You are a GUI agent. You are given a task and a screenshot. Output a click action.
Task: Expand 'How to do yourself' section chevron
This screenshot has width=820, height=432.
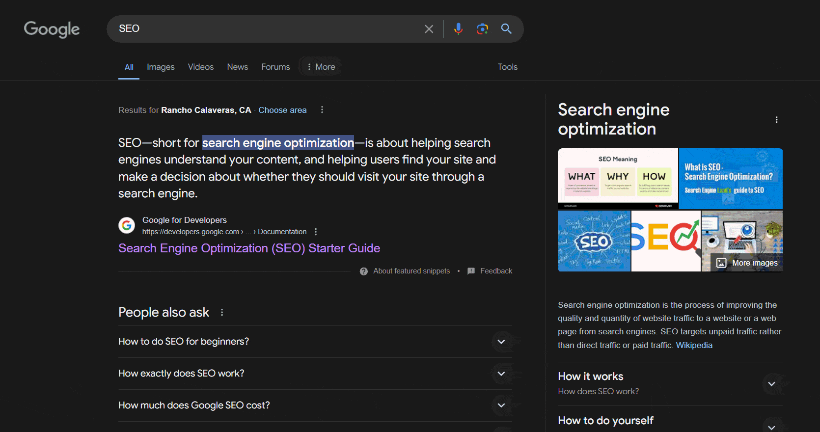coord(771,427)
